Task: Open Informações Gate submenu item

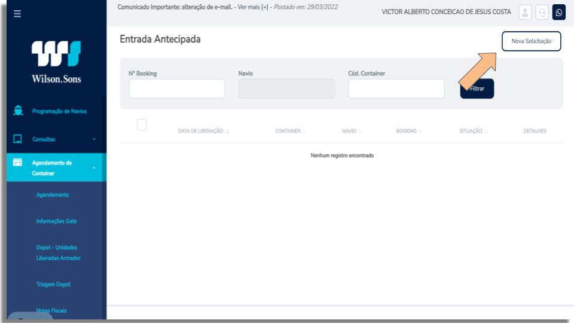Action: point(56,221)
